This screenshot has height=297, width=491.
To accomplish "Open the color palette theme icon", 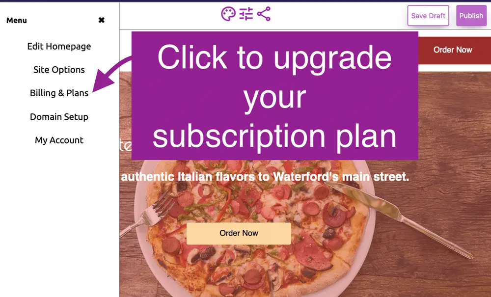I will pos(228,14).
